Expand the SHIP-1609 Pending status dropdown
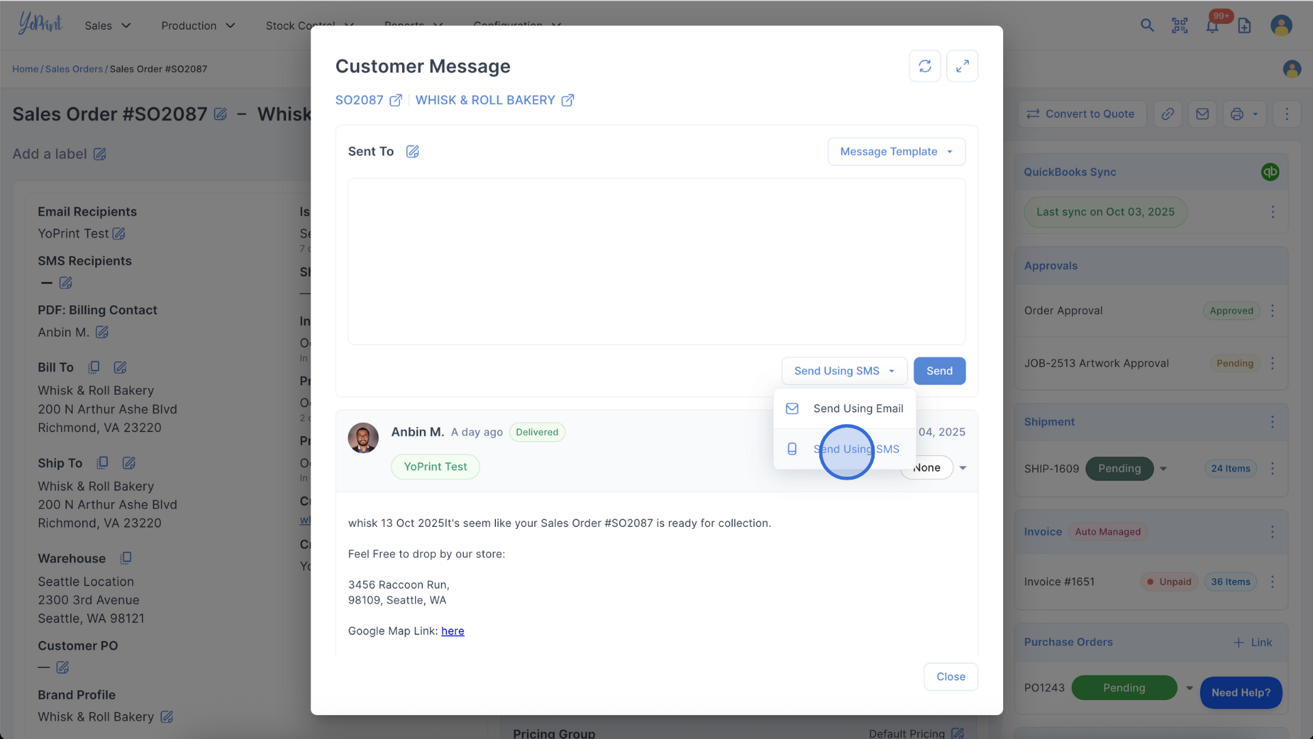 [x=1163, y=469]
